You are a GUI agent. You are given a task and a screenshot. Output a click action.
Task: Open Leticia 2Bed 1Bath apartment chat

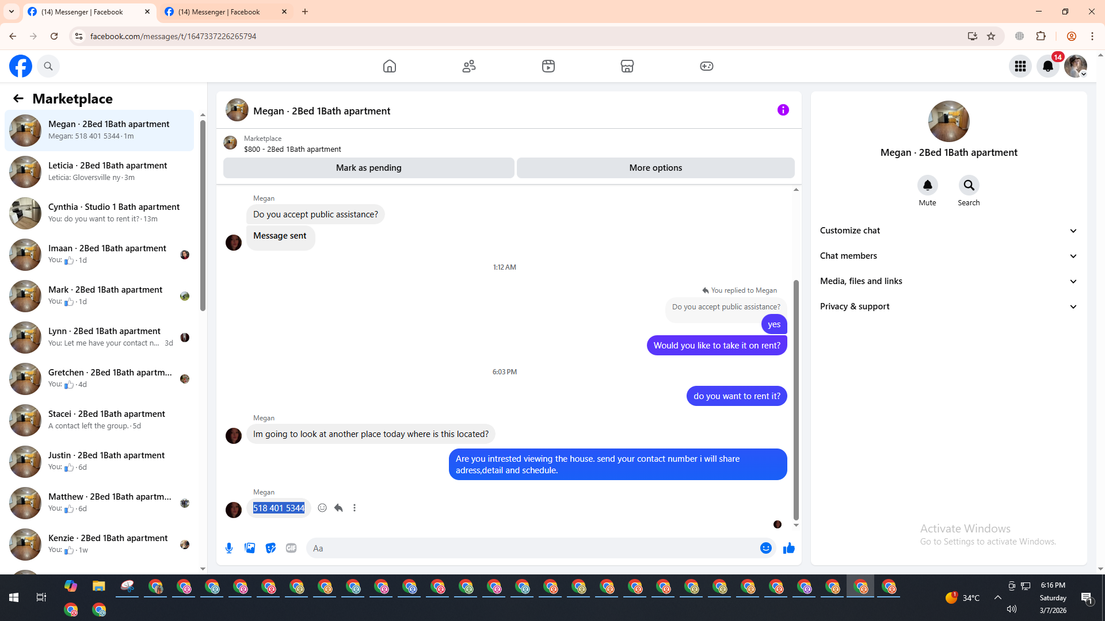pos(100,172)
